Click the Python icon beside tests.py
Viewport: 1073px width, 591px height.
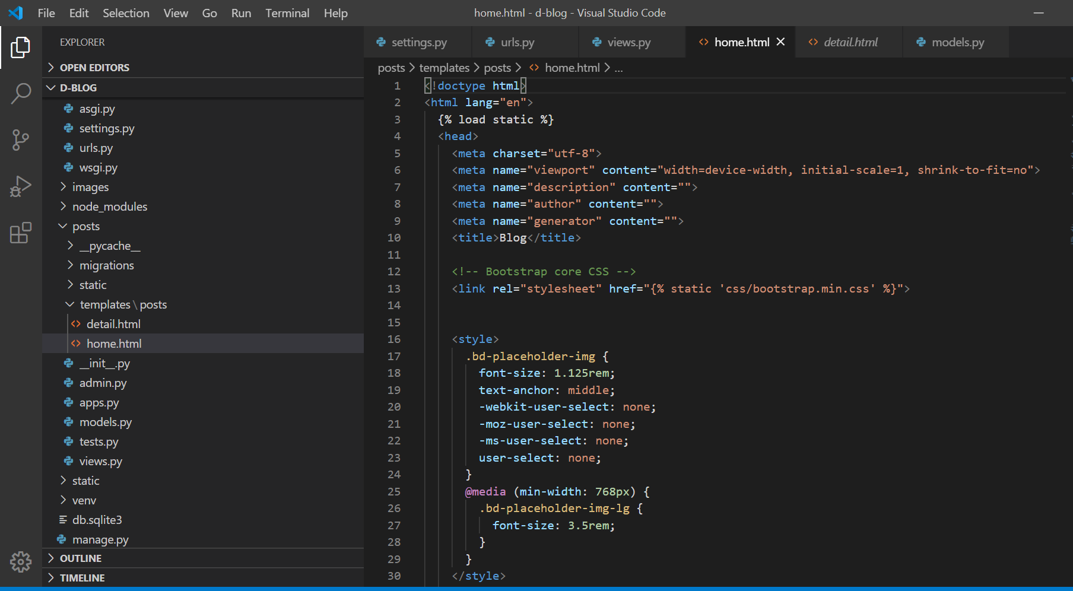[69, 441]
